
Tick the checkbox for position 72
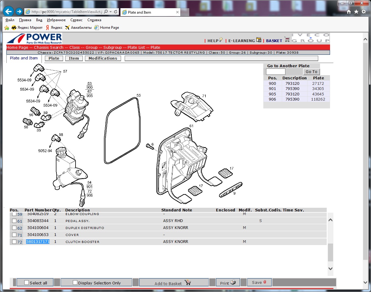coord(14,242)
